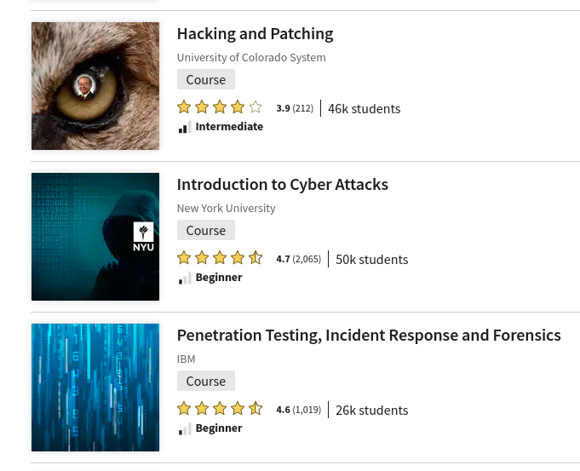Click the star rating for Introduction to Cyber Attacks
This screenshot has height=471, width=580.
[x=220, y=258]
